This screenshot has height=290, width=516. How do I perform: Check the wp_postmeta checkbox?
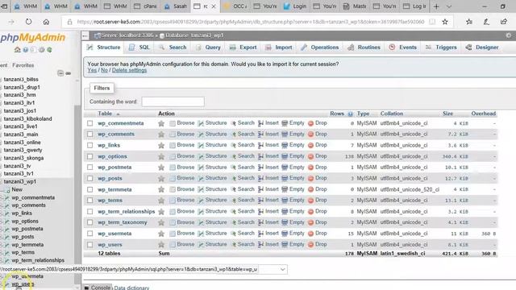89,168
